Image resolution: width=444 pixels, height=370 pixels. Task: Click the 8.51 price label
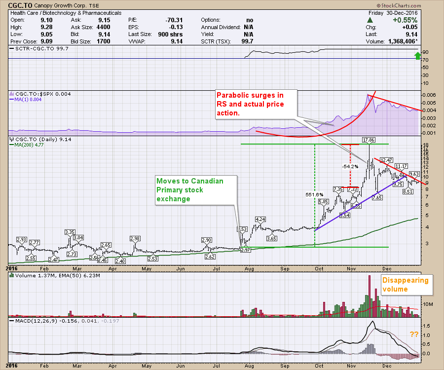coord(408,191)
